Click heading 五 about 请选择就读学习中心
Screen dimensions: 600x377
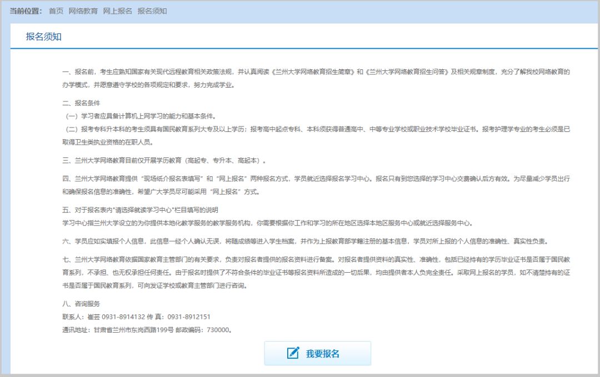click(x=141, y=210)
